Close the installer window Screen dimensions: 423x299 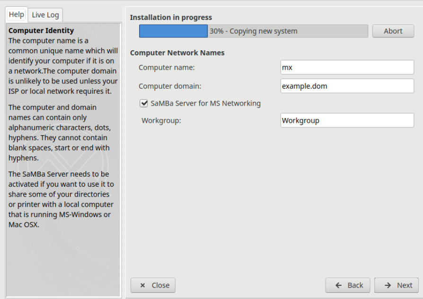click(x=153, y=285)
